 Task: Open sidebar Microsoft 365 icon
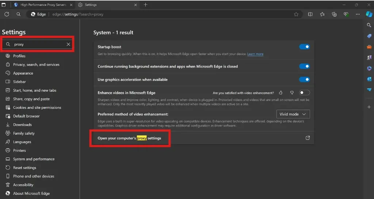click(x=369, y=68)
